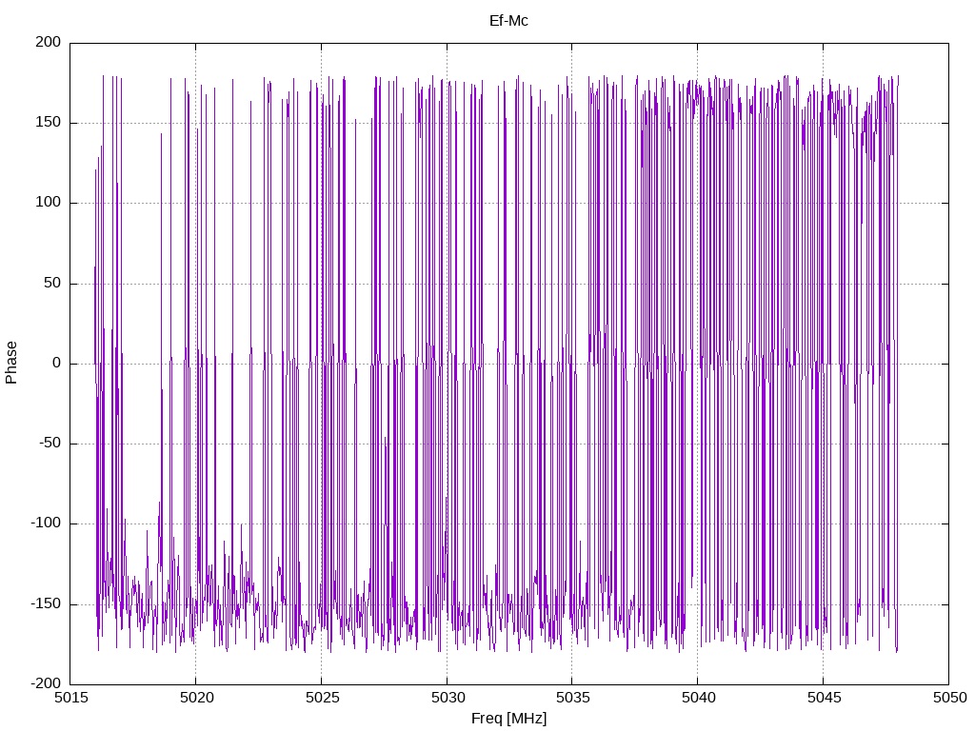Click the x-axis tick label "5040"

click(x=698, y=698)
